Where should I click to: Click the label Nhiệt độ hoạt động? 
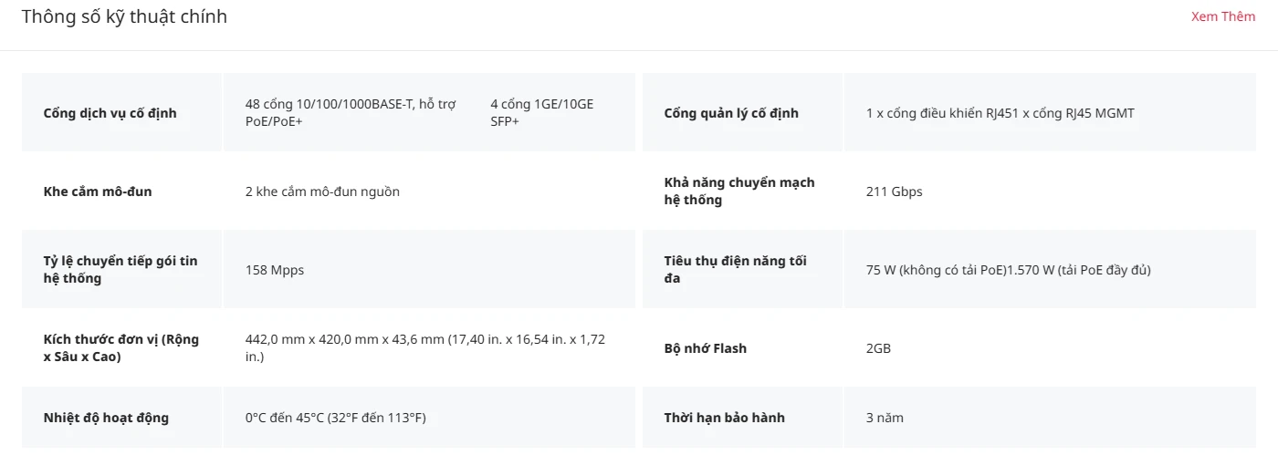(x=106, y=418)
